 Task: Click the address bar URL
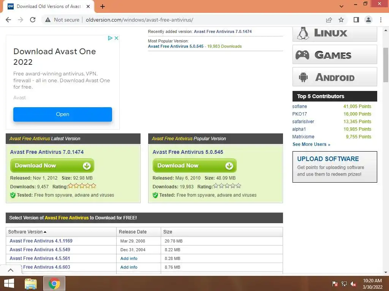[139, 20]
